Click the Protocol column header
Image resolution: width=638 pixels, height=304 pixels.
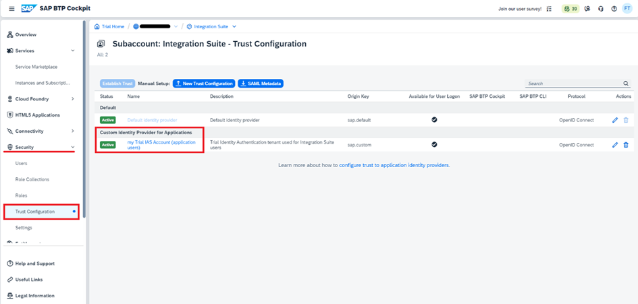pos(577,97)
